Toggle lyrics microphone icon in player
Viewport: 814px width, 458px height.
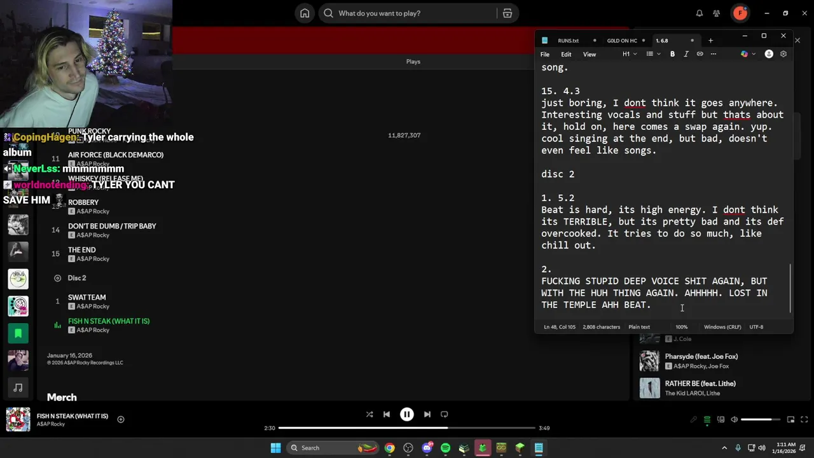coord(694,420)
